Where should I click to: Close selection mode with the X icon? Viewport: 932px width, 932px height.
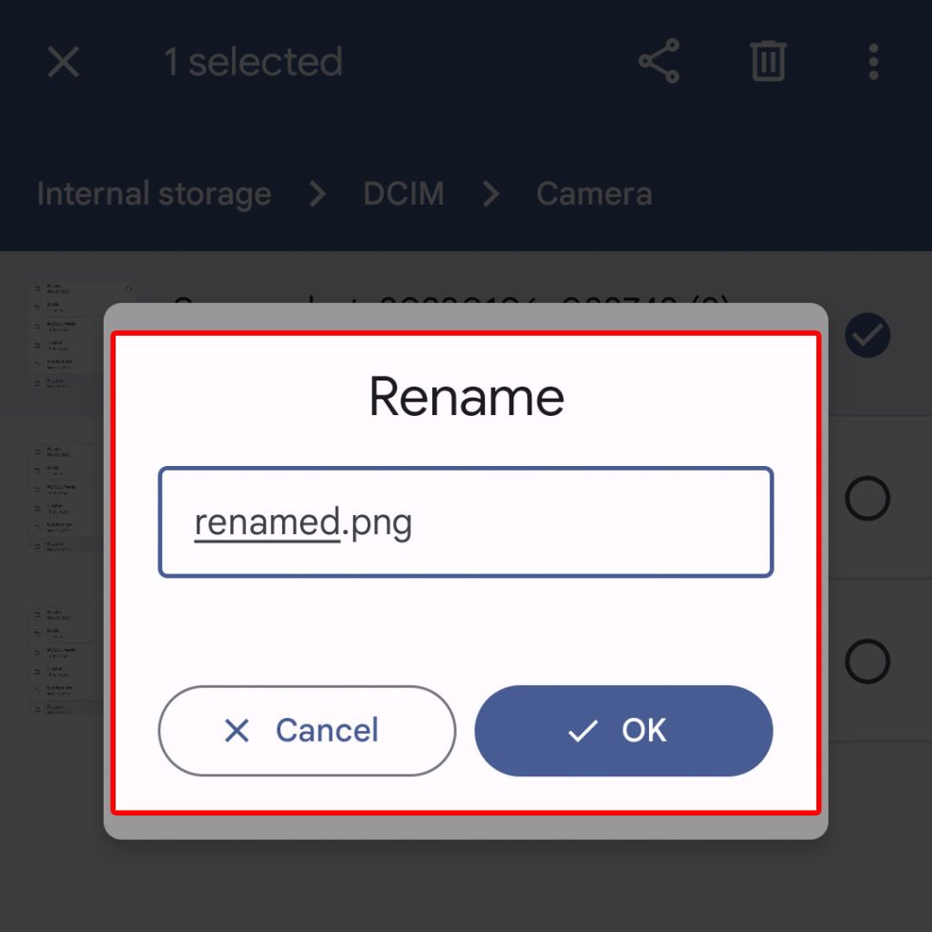tap(64, 63)
